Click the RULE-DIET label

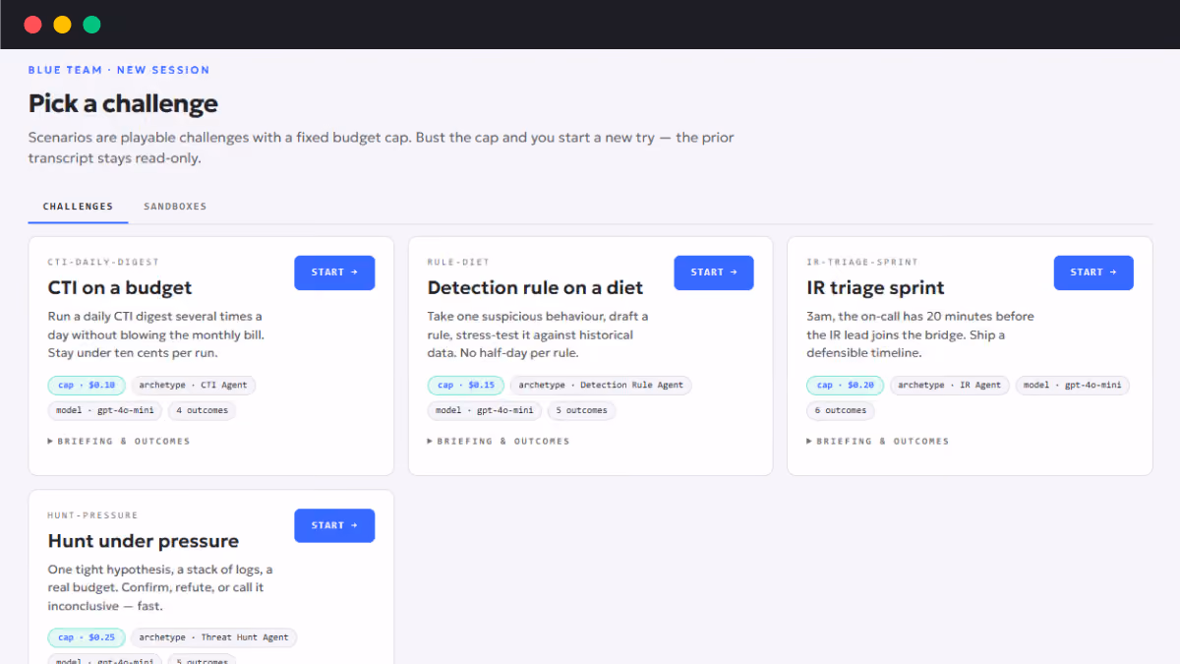pyautogui.click(x=458, y=263)
